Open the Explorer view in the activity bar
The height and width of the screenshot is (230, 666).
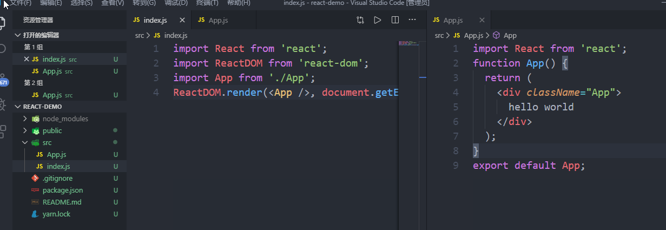pyautogui.click(x=3, y=23)
